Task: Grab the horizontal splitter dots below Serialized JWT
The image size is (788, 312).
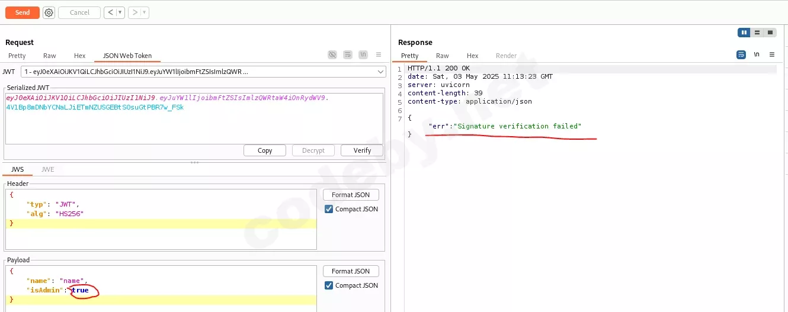Action: (194, 162)
